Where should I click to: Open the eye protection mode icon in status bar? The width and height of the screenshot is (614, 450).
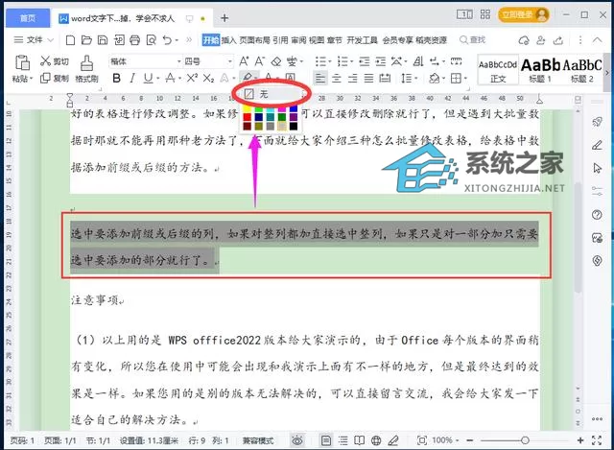(x=297, y=440)
